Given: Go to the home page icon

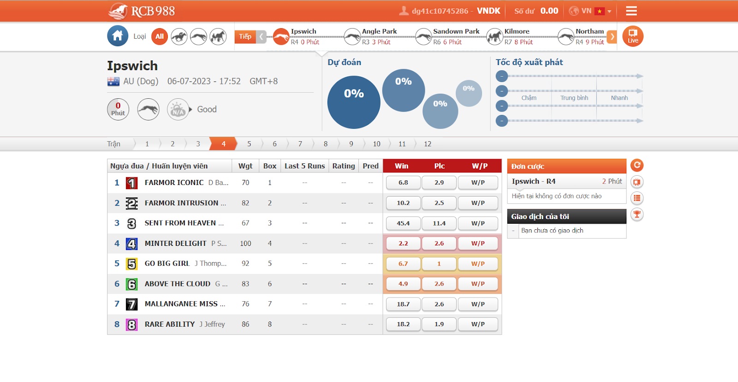Looking at the screenshot, I should 118,36.
